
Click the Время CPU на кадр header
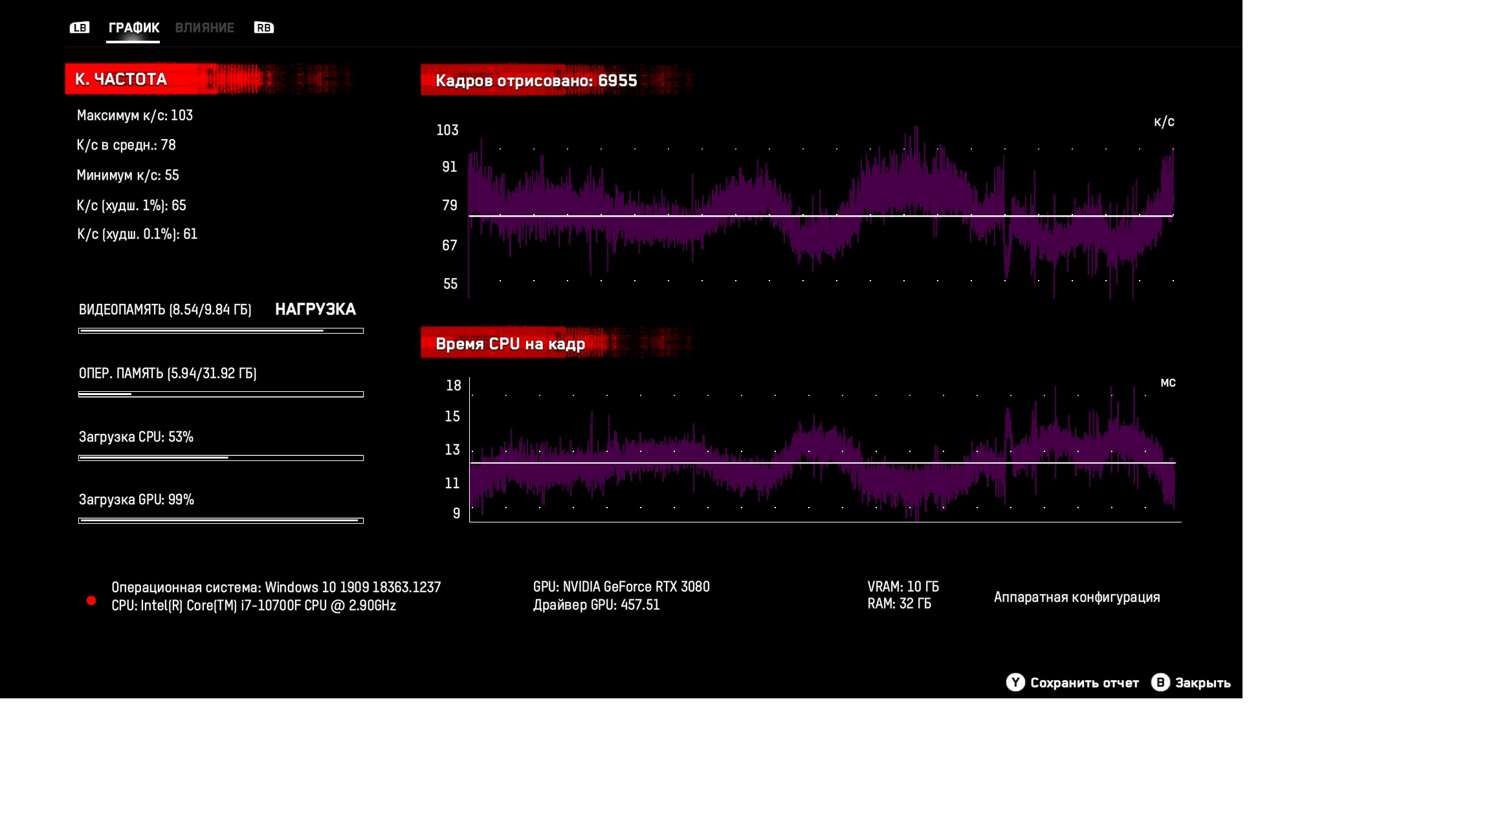[510, 343]
